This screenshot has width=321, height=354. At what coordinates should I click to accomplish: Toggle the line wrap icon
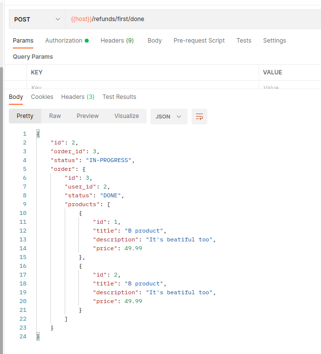click(199, 117)
